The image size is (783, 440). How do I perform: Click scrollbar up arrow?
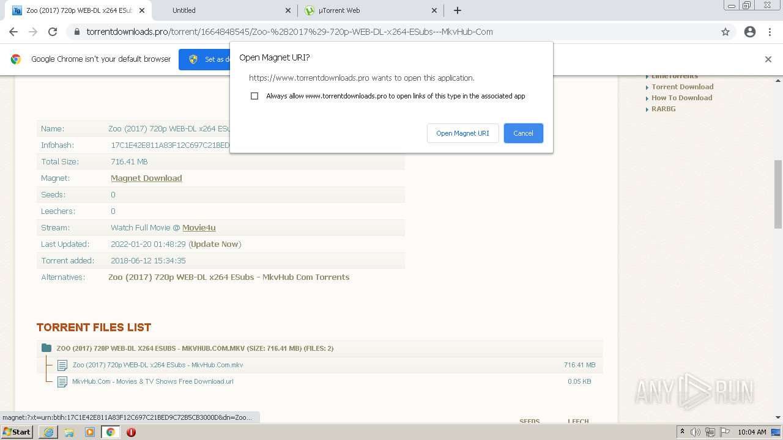(778, 80)
